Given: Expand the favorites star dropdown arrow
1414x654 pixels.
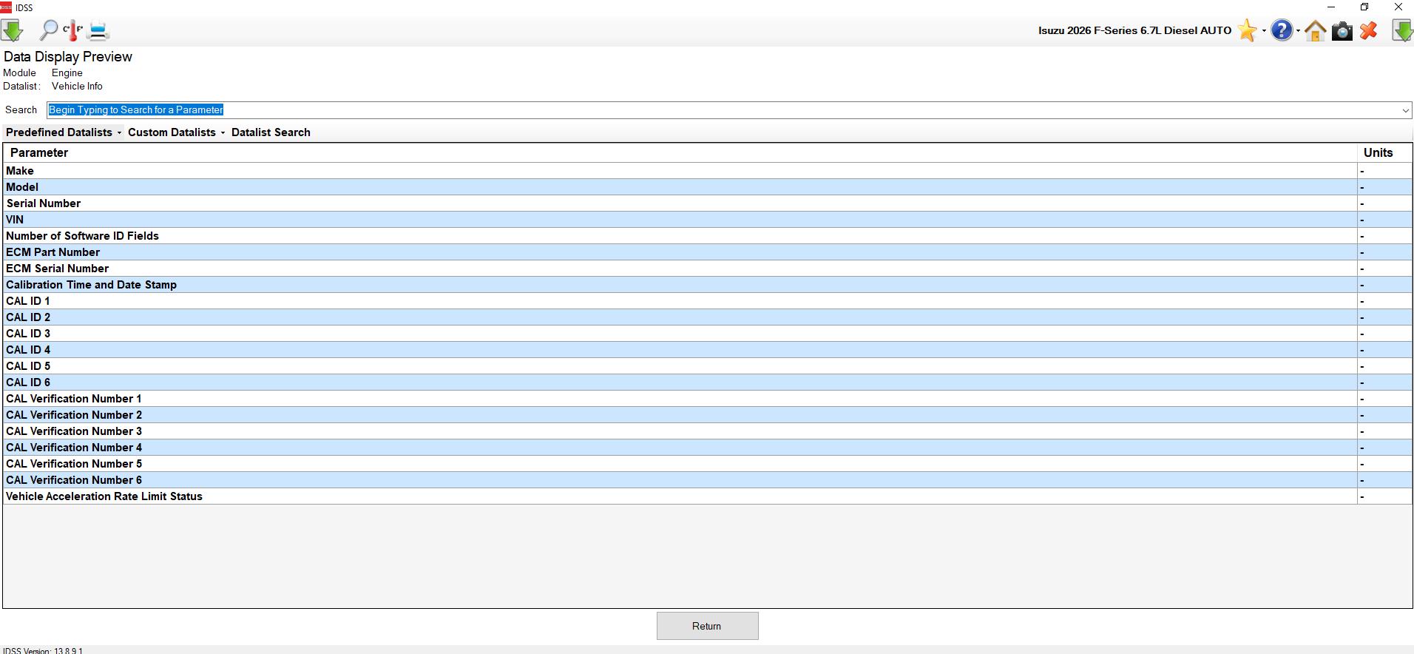Looking at the screenshot, I should pyautogui.click(x=1264, y=31).
